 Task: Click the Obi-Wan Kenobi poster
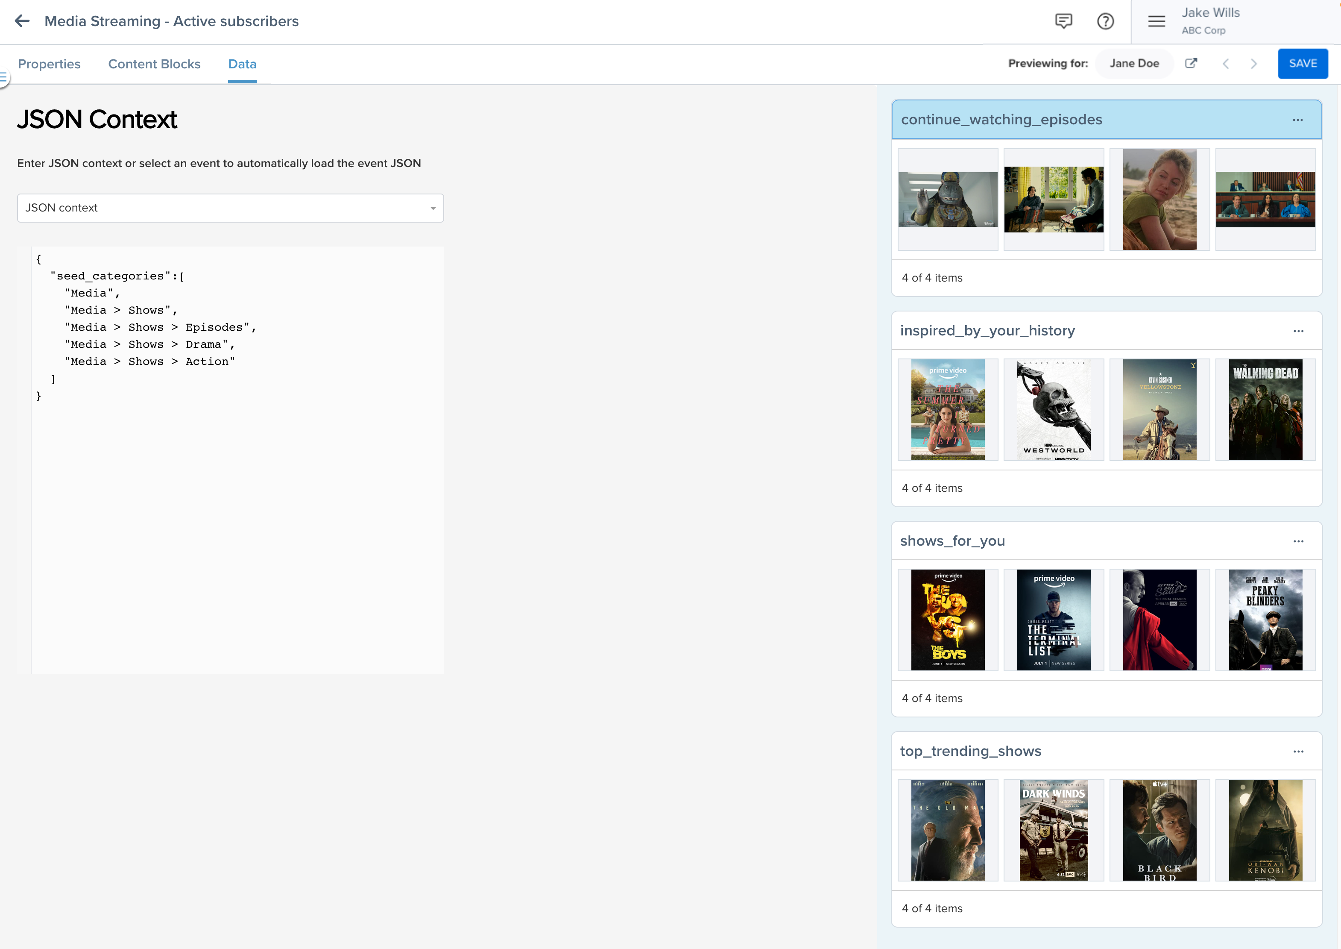tap(1266, 830)
